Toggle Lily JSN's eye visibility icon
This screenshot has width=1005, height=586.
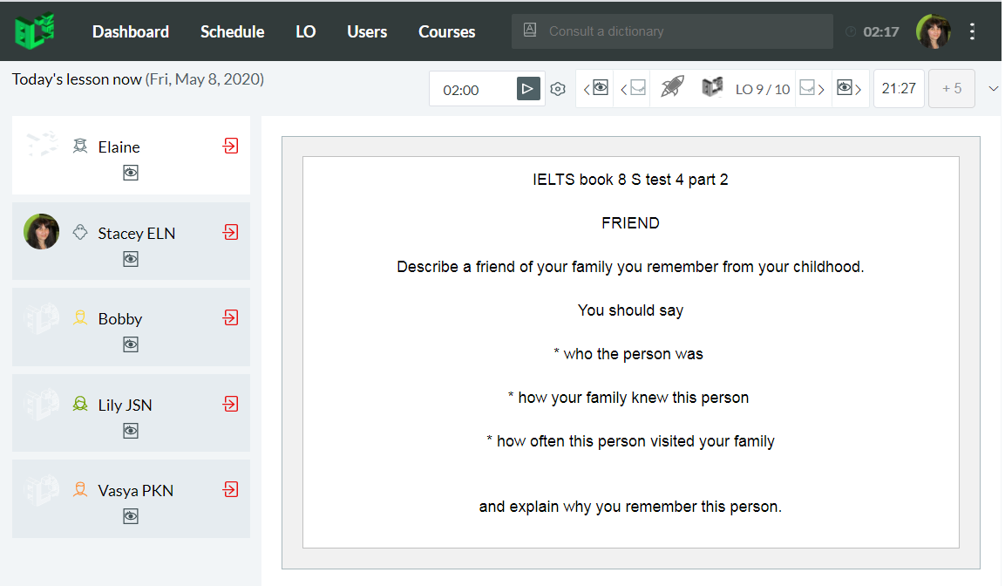pos(131,431)
